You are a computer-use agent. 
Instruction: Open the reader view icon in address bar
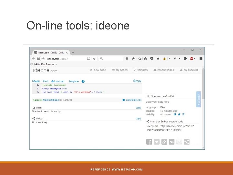point(89,59)
